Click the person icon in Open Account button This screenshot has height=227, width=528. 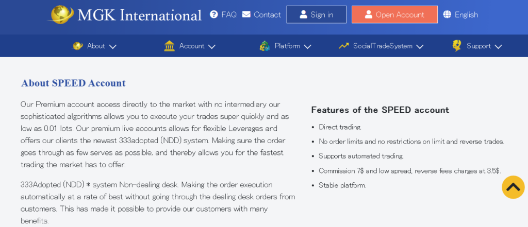pos(369,14)
